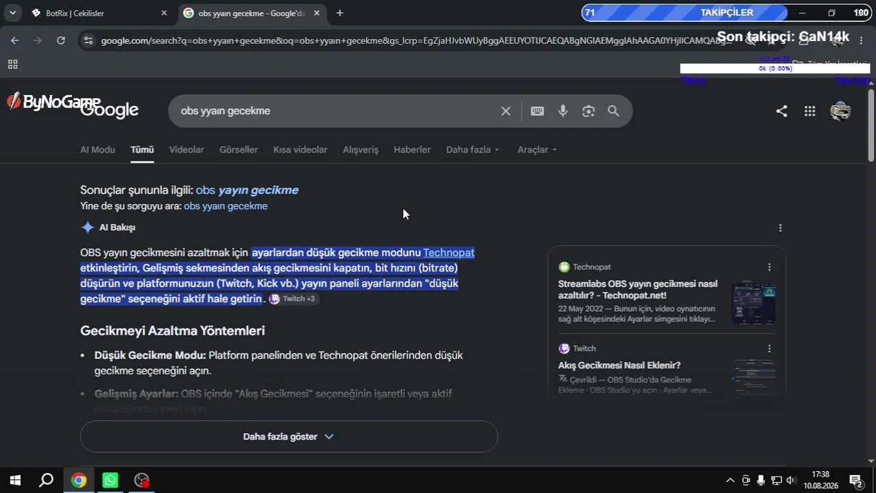Close the BotRix Çekilisler tab

(x=164, y=13)
